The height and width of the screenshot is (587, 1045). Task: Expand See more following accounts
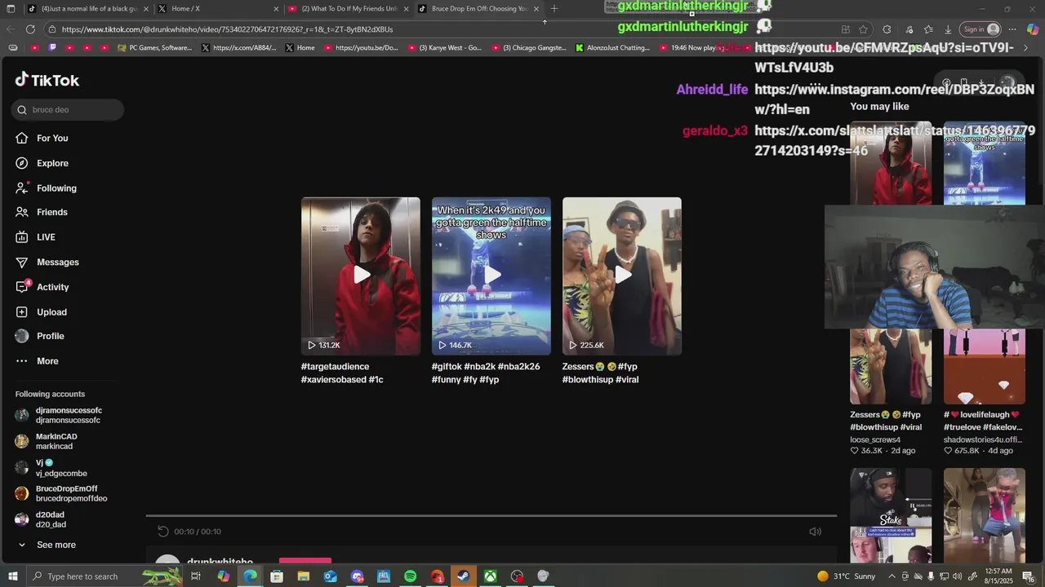tap(56, 545)
